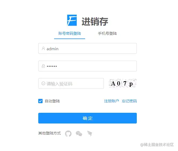The height and width of the screenshot is (151, 178).
Task: Select the 账号密码登陆 tab
Action: (70, 33)
